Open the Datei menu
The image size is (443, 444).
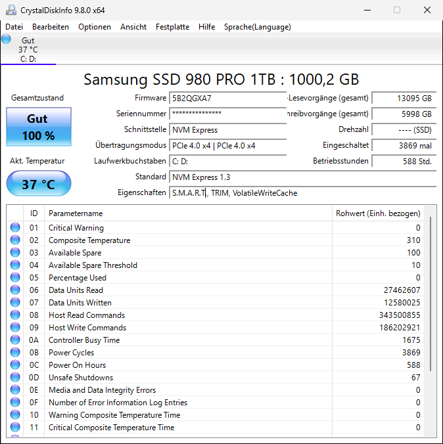14,27
